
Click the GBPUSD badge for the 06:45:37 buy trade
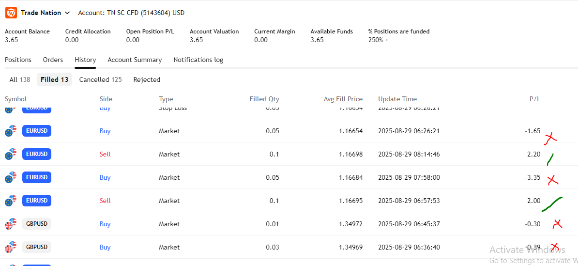[37, 224]
